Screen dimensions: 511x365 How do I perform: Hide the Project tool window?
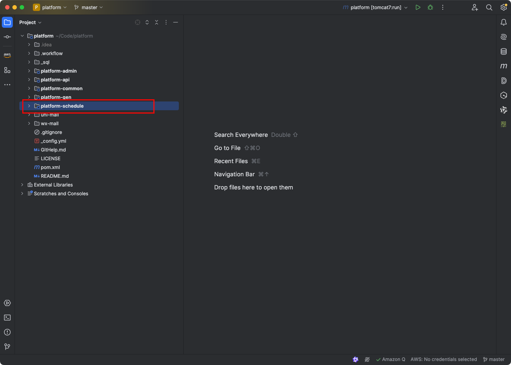tap(176, 22)
